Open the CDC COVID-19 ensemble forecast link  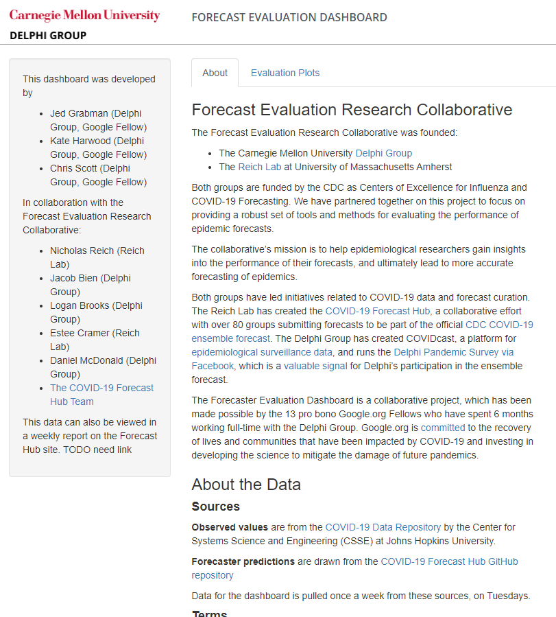(x=362, y=331)
